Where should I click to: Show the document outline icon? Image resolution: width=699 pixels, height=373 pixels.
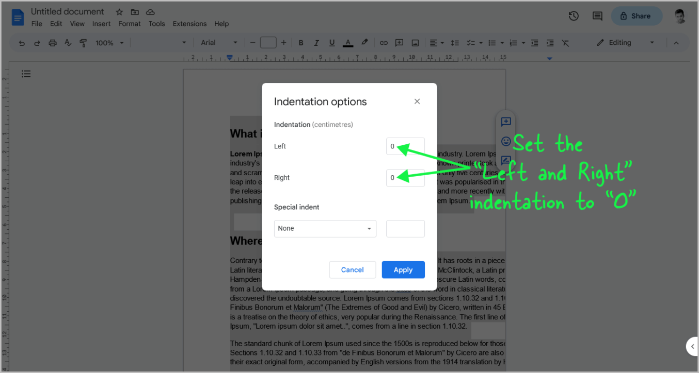[26, 74]
